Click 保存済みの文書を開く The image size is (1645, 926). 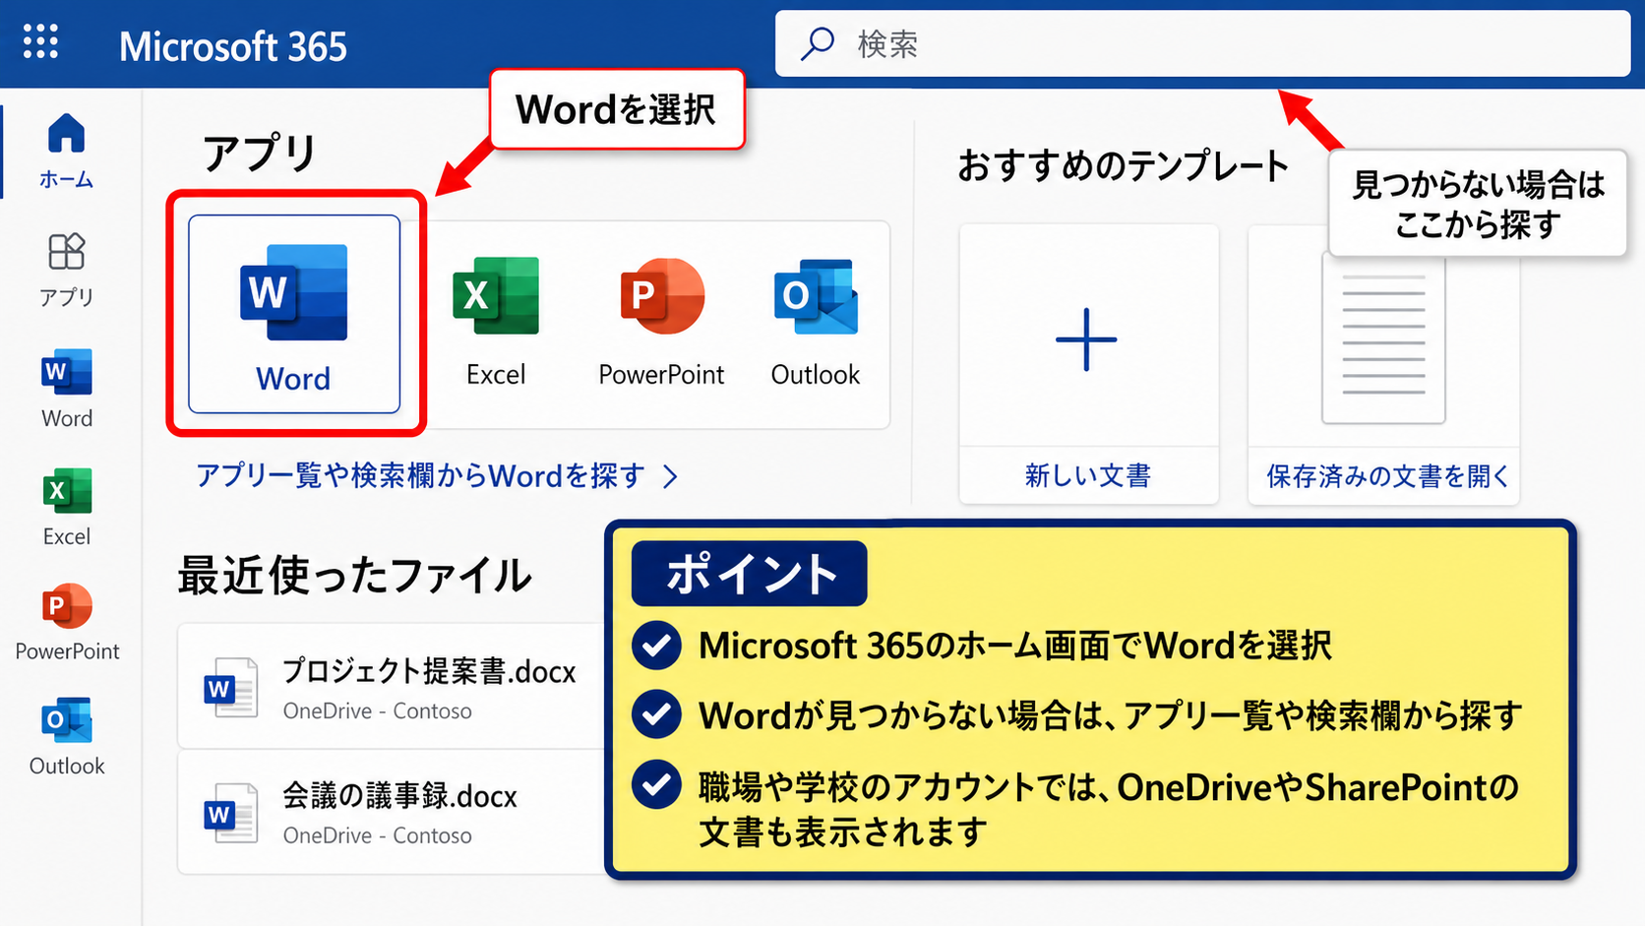click(1387, 476)
